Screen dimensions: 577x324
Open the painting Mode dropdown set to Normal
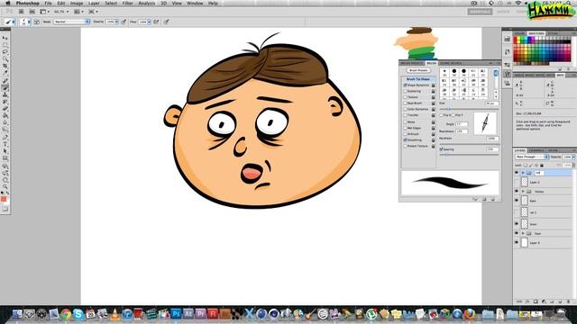[x=72, y=22]
